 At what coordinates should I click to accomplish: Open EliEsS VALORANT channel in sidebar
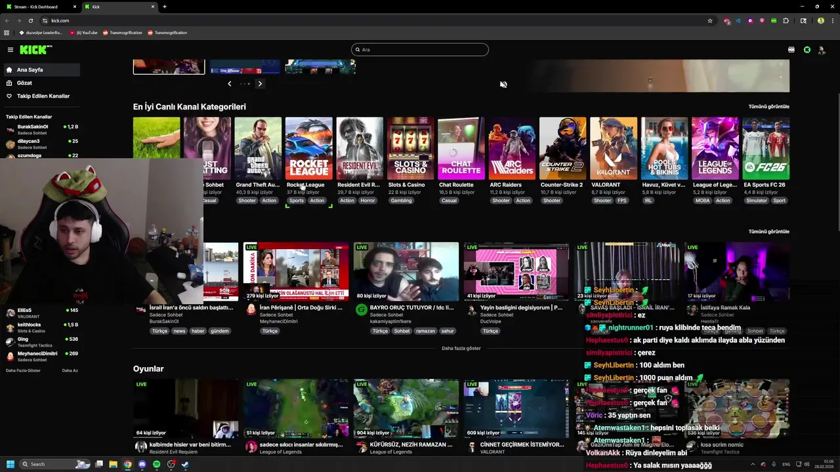(41, 313)
